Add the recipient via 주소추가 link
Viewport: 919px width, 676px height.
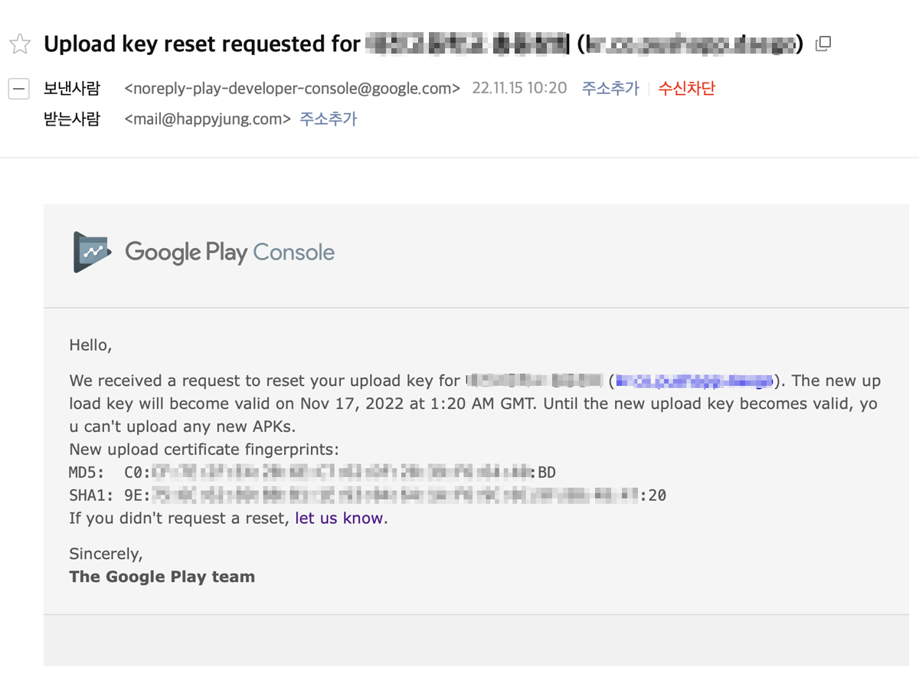tap(328, 119)
